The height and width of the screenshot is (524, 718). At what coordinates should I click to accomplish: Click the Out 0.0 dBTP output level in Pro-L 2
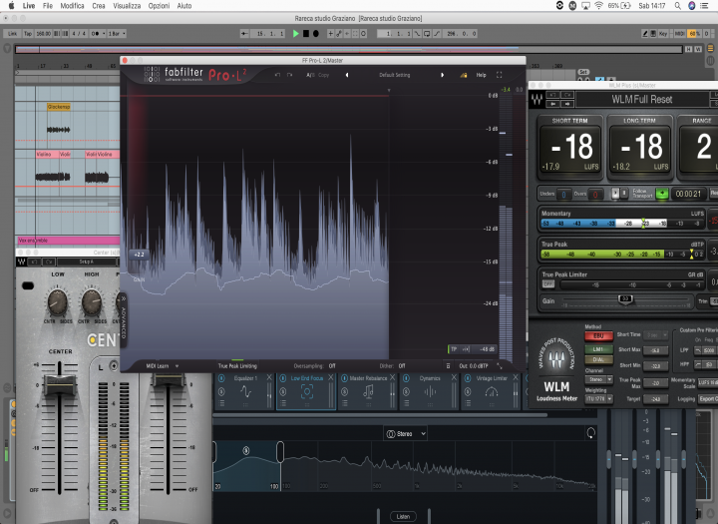click(474, 366)
